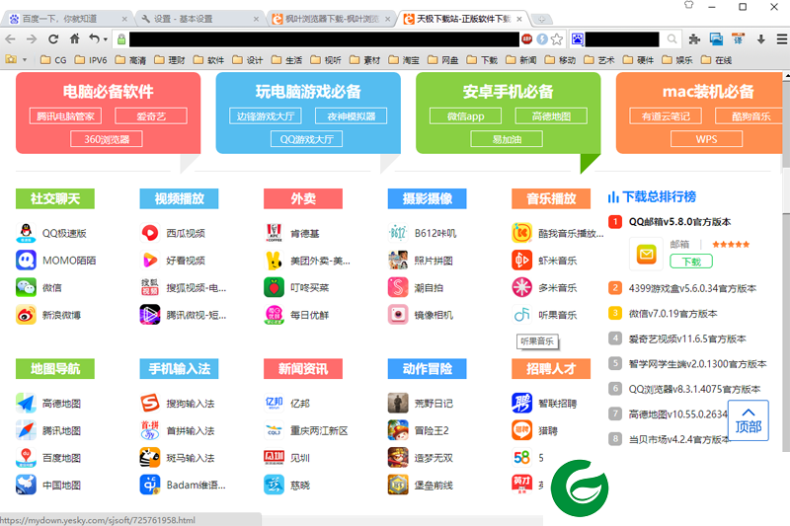Click the 多米音乐 app icon
This screenshot has height=526, width=790.
(521, 287)
